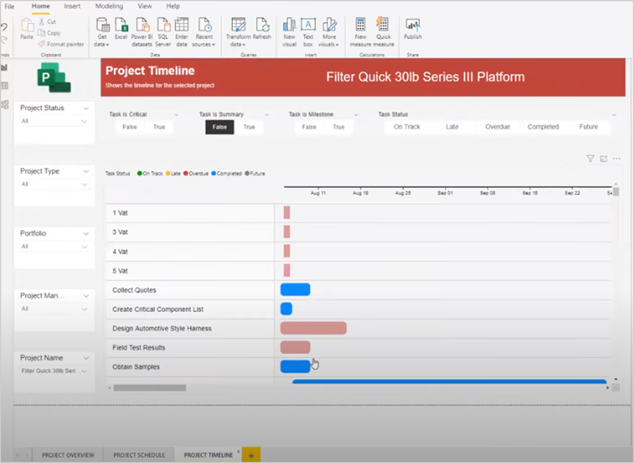The height and width of the screenshot is (463, 634).
Task: Launch Transform data in the Queries group
Action: (x=238, y=31)
